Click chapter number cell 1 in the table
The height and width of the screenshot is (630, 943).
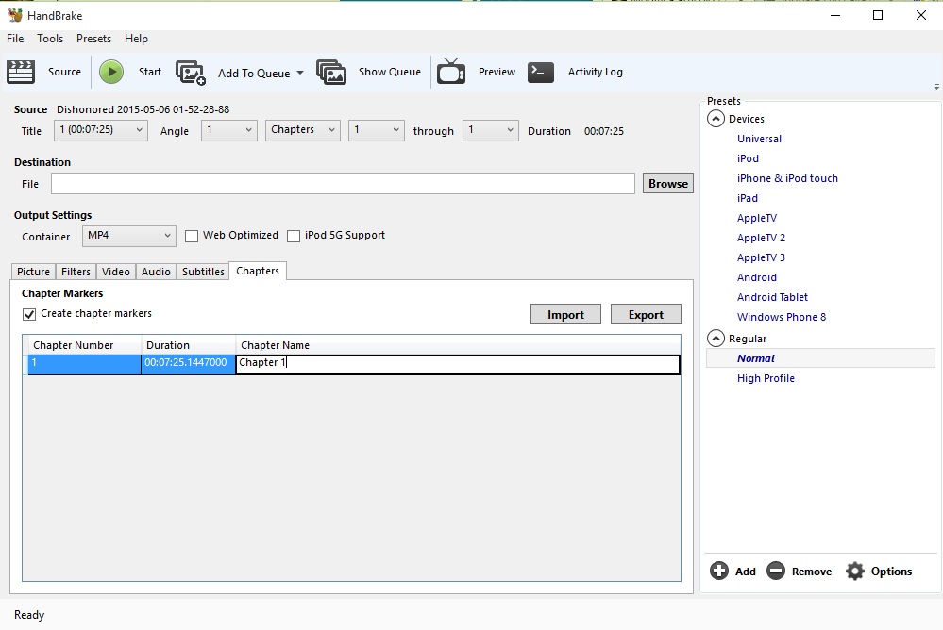point(84,364)
